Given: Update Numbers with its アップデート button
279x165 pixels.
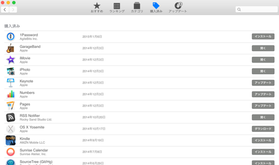Looking at the screenshot, I should [x=263, y=94].
